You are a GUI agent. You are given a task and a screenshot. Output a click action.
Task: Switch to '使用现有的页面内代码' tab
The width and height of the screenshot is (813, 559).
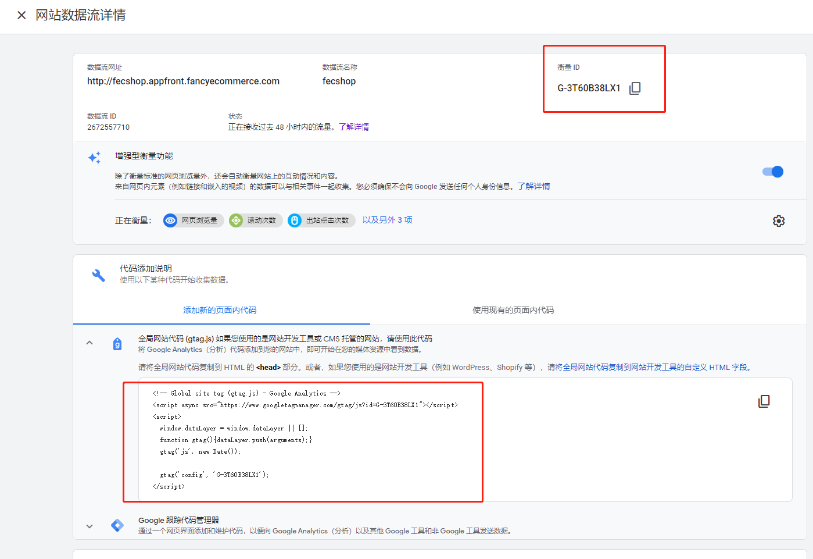point(513,310)
